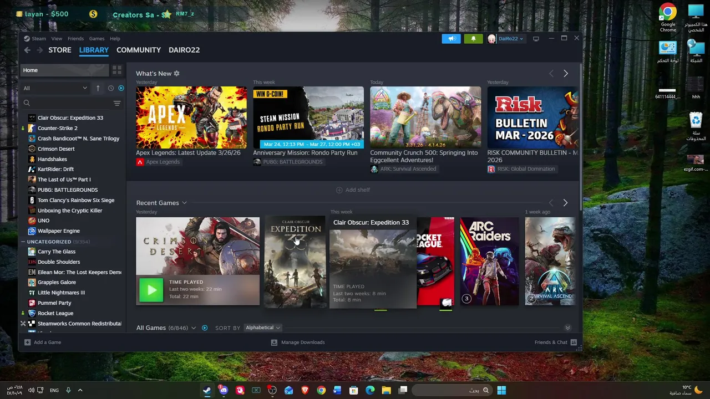
Task: Open Microsoft Edge from the taskbar
Action: point(370,390)
